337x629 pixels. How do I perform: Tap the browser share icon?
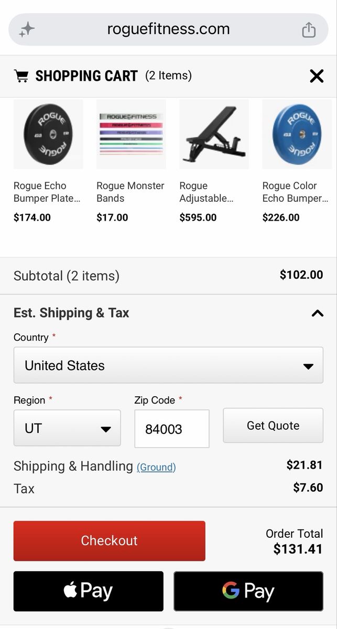point(309,29)
